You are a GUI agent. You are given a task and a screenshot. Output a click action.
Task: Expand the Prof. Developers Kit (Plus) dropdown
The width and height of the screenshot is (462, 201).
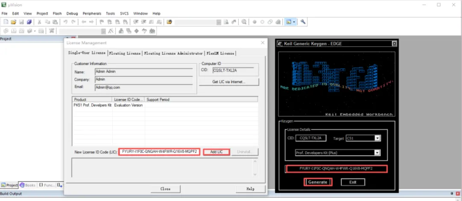pos(377,152)
